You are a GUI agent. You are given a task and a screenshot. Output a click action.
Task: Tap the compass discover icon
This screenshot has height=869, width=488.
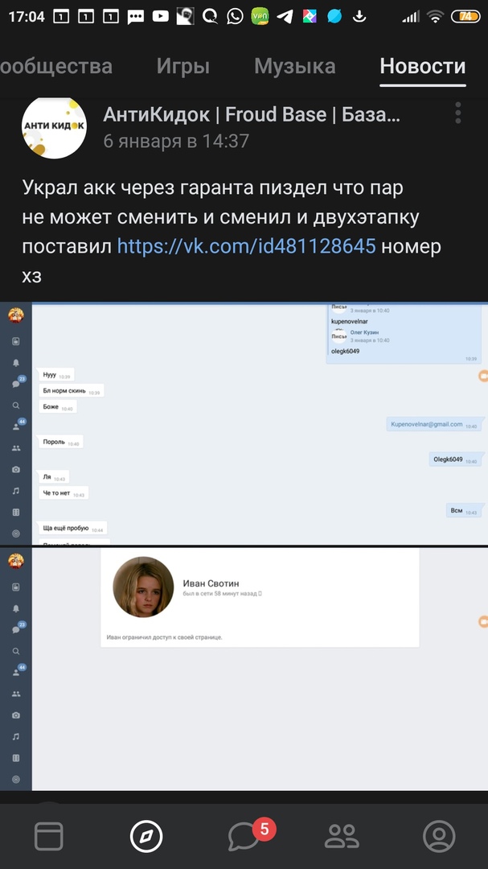coord(146,836)
